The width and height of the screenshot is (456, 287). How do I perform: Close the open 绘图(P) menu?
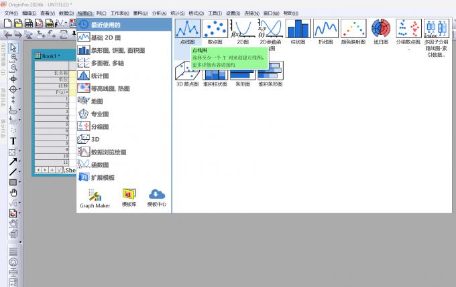click(x=85, y=13)
